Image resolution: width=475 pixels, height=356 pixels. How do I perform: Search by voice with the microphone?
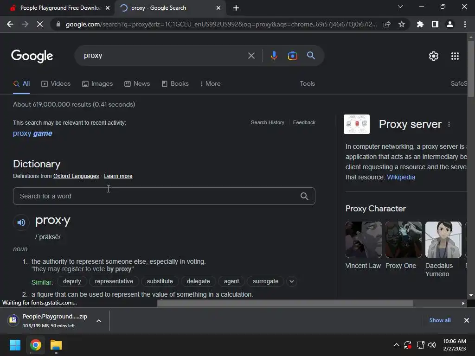click(274, 56)
